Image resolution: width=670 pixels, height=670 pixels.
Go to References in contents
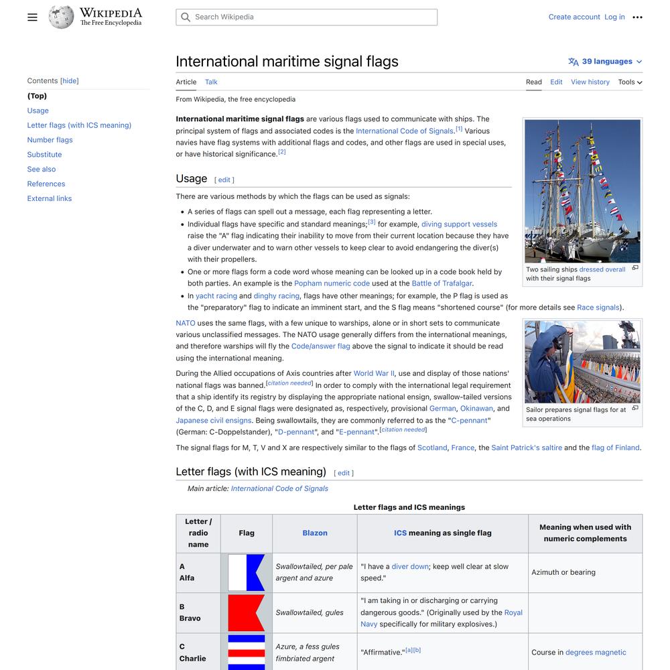click(46, 184)
